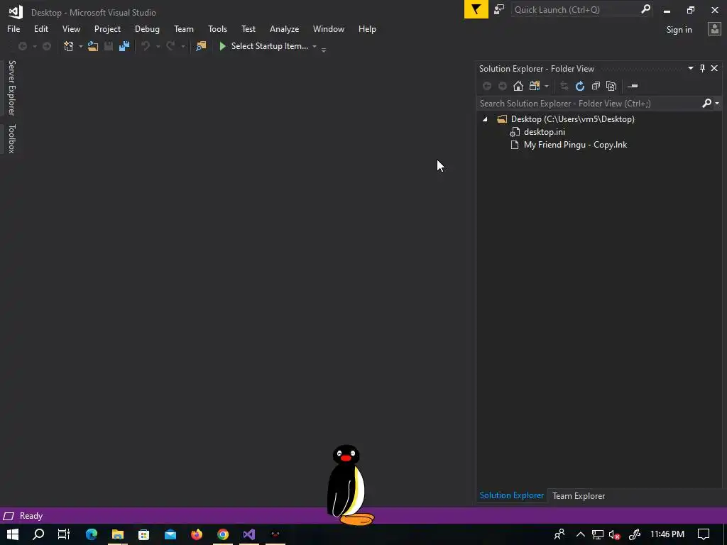Image resolution: width=727 pixels, height=545 pixels.
Task: Click the Redo toolbar icon
Action: (x=170, y=46)
